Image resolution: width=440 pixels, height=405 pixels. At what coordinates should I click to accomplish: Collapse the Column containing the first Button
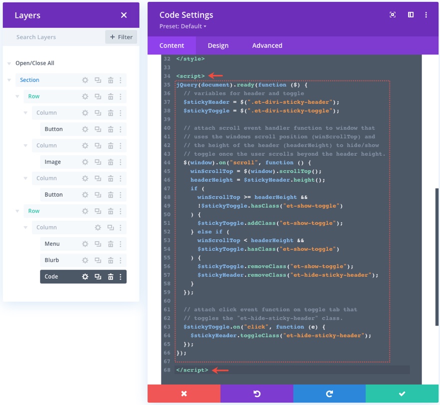(x=25, y=113)
